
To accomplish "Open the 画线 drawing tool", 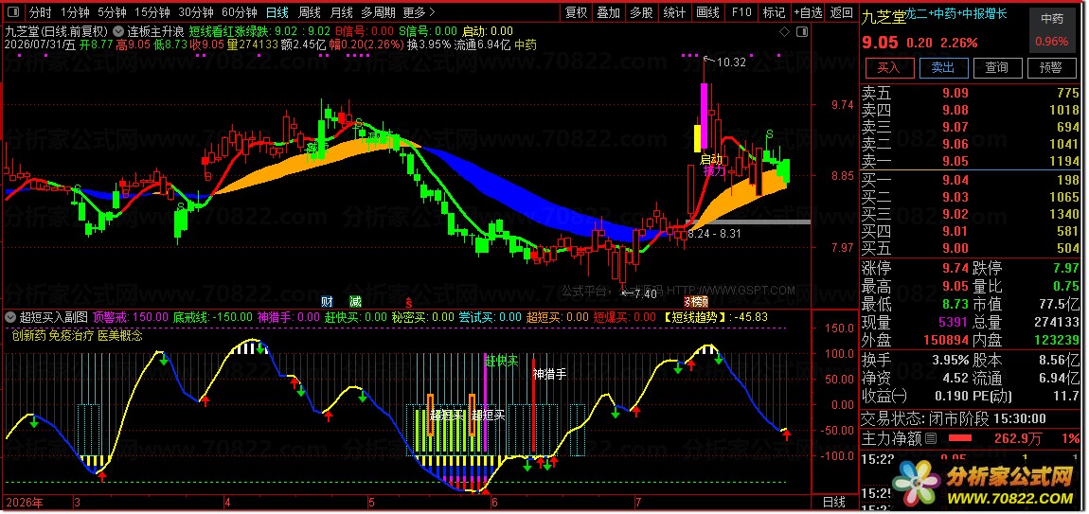I will [707, 11].
